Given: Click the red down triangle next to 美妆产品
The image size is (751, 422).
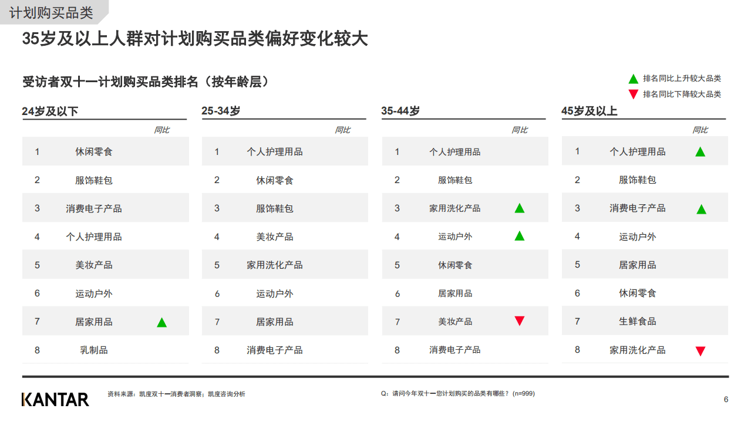Looking at the screenshot, I should pyautogui.click(x=519, y=321).
